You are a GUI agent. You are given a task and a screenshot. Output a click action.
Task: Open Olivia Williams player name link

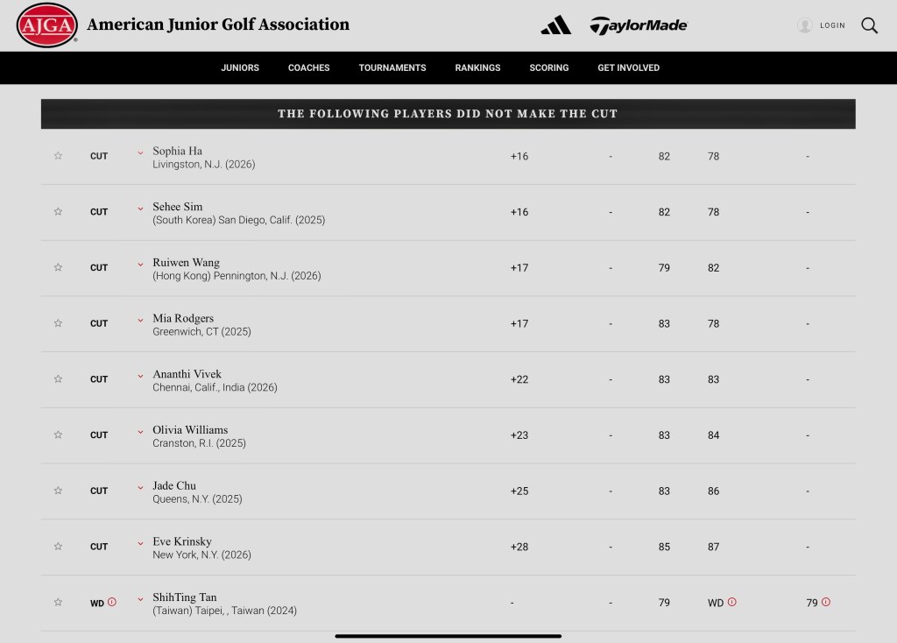click(x=190, y=430)
